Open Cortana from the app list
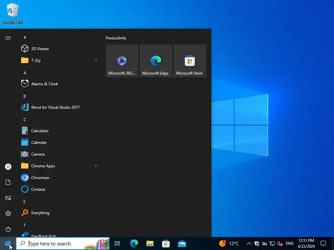Image resolution: width=334 pixels, height=250 pixels. [x=60, y=189]
